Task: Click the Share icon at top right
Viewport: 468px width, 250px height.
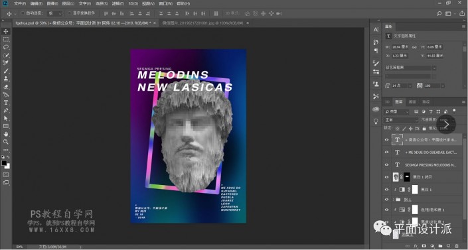Action: (x=462, y=13)
